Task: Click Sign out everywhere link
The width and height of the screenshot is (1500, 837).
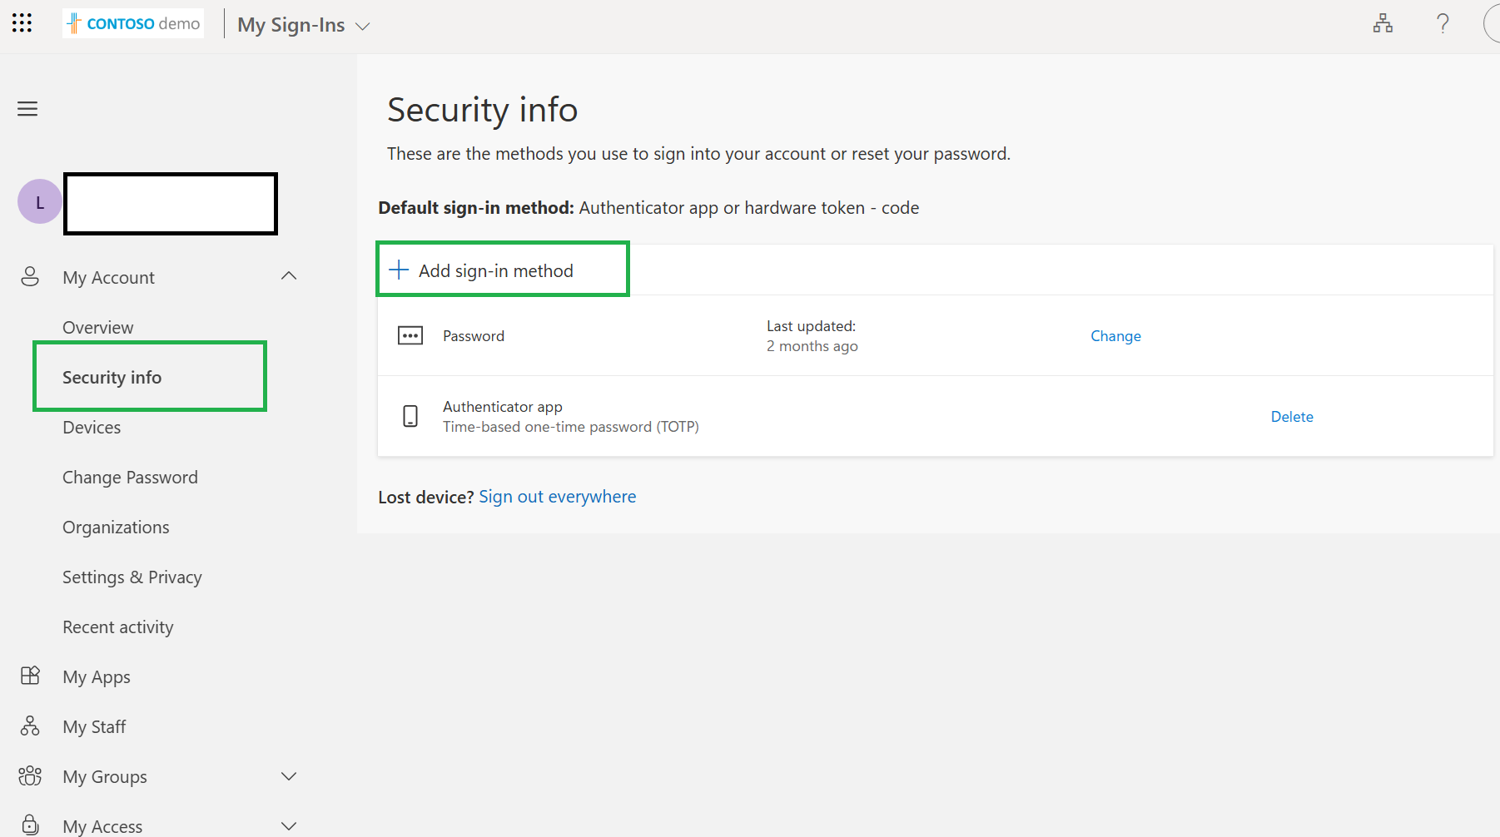Action: pos(557,497)
